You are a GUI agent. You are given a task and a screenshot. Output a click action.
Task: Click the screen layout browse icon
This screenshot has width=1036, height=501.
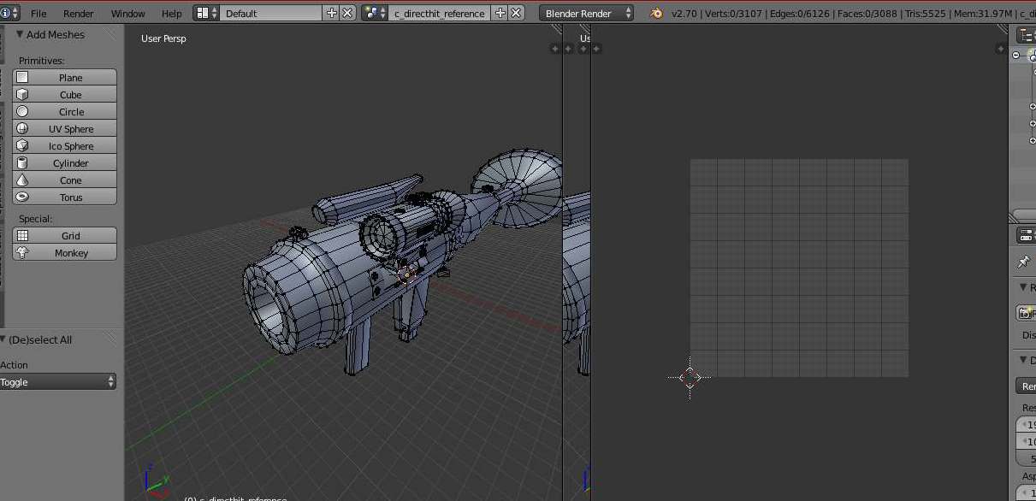206,13
